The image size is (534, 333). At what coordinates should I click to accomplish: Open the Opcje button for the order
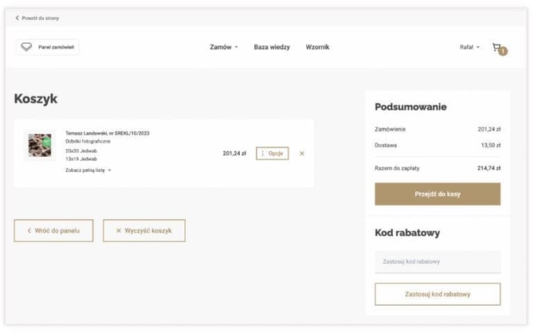pyautogui.click(x=272, y=154)
